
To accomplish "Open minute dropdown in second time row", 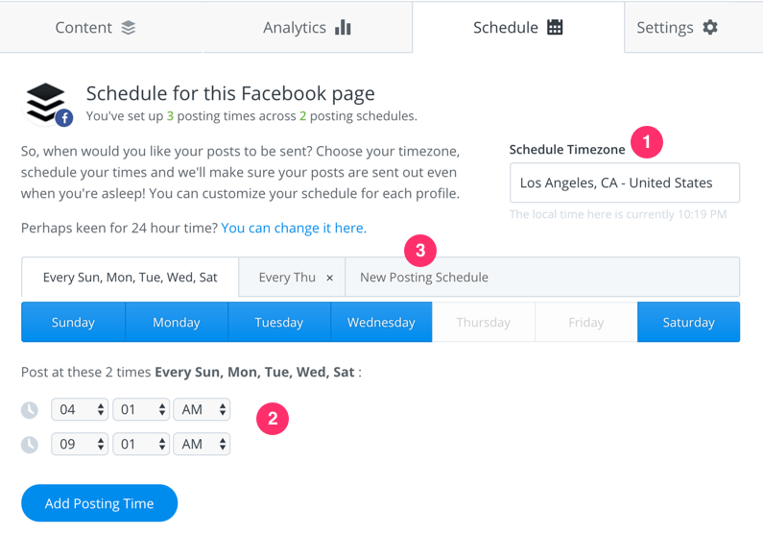I will (x=141, y=444).
